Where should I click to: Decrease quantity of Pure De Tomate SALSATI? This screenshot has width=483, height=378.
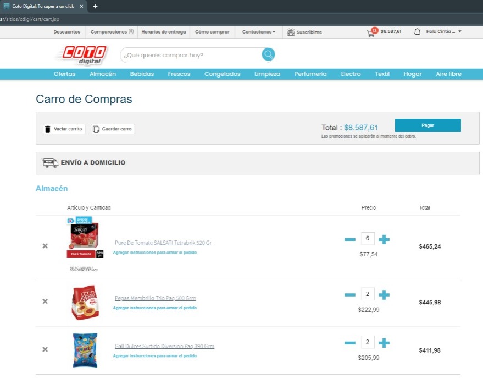350,239
